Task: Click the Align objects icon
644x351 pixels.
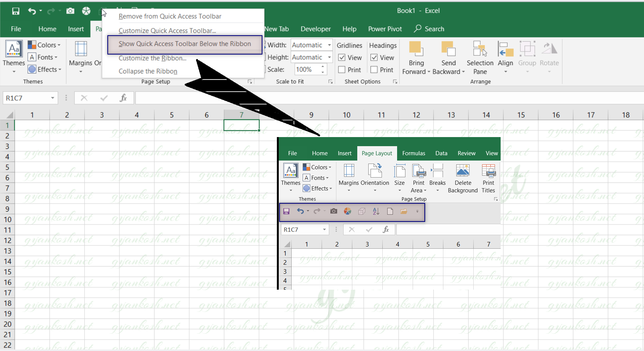Action: point(505,48)
